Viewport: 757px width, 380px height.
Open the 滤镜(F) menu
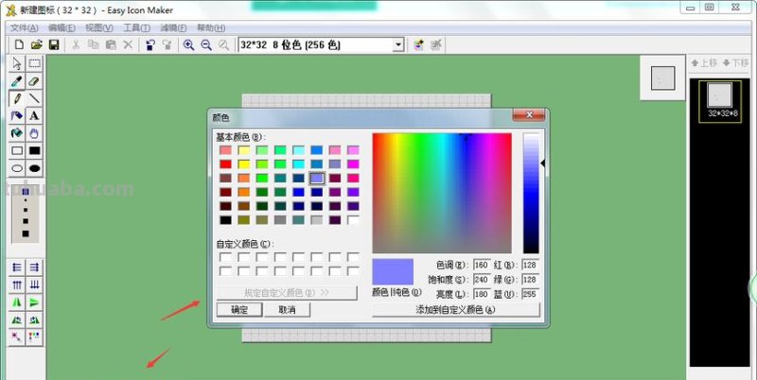173,28
